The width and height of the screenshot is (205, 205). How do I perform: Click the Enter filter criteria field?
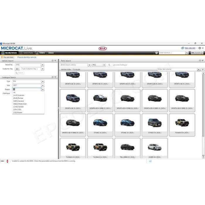(x=177, y=69)
